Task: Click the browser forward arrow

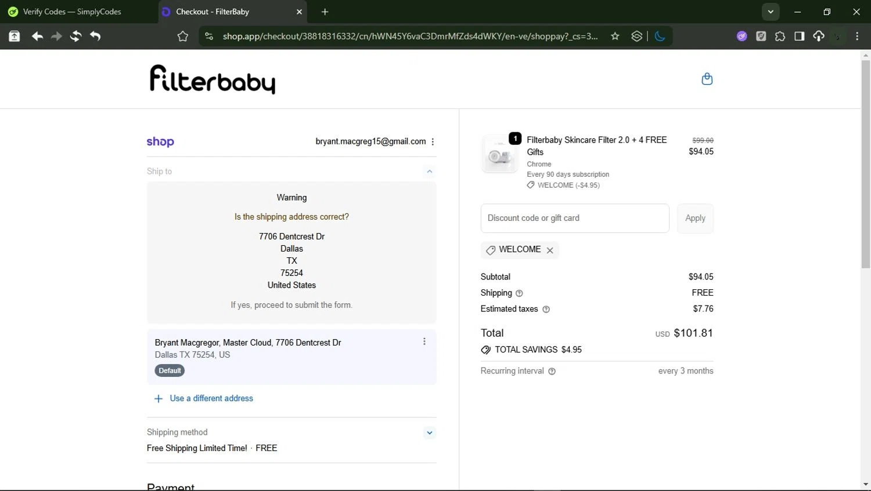Action: 56,36
